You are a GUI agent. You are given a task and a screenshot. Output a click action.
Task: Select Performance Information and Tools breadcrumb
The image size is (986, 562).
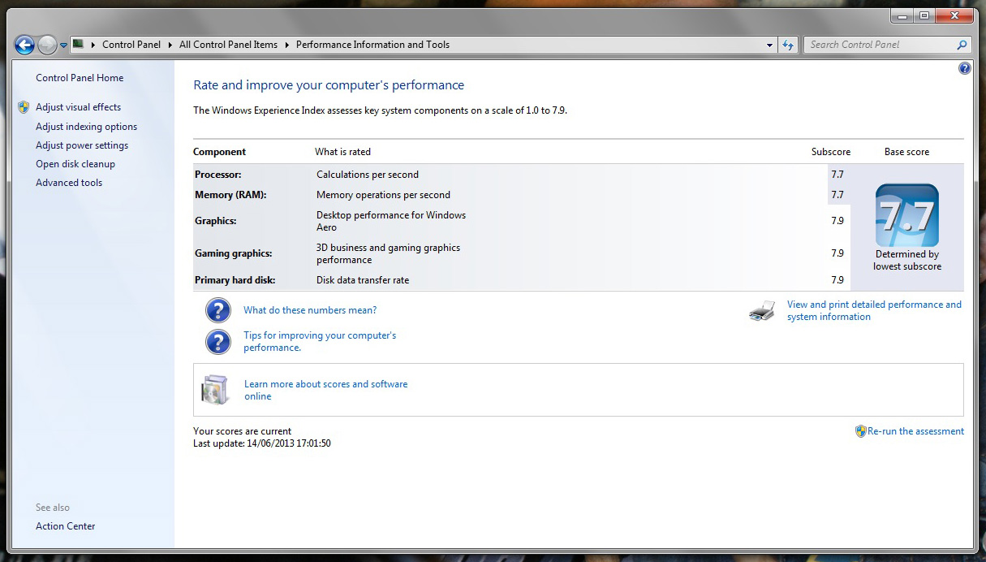click(372, 45)
